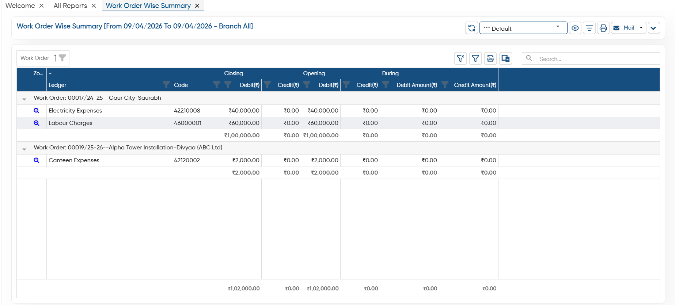
Task: Open Code column filter funnel
Action: pyautogui.click(x=217, y=85)
